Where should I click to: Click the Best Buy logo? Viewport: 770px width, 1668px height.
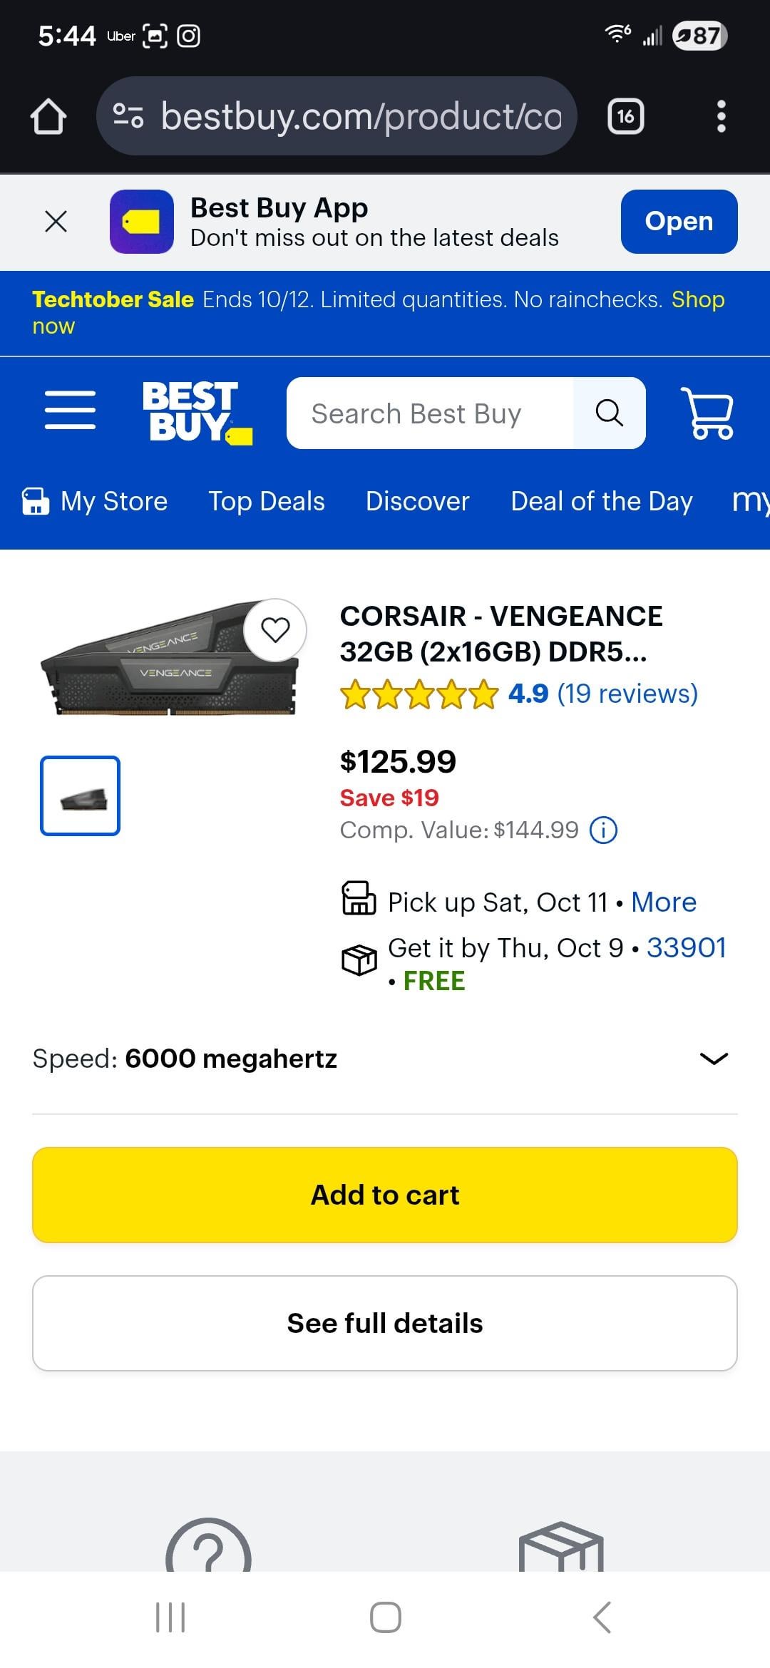pyautogui.click(x=197, y=413)
